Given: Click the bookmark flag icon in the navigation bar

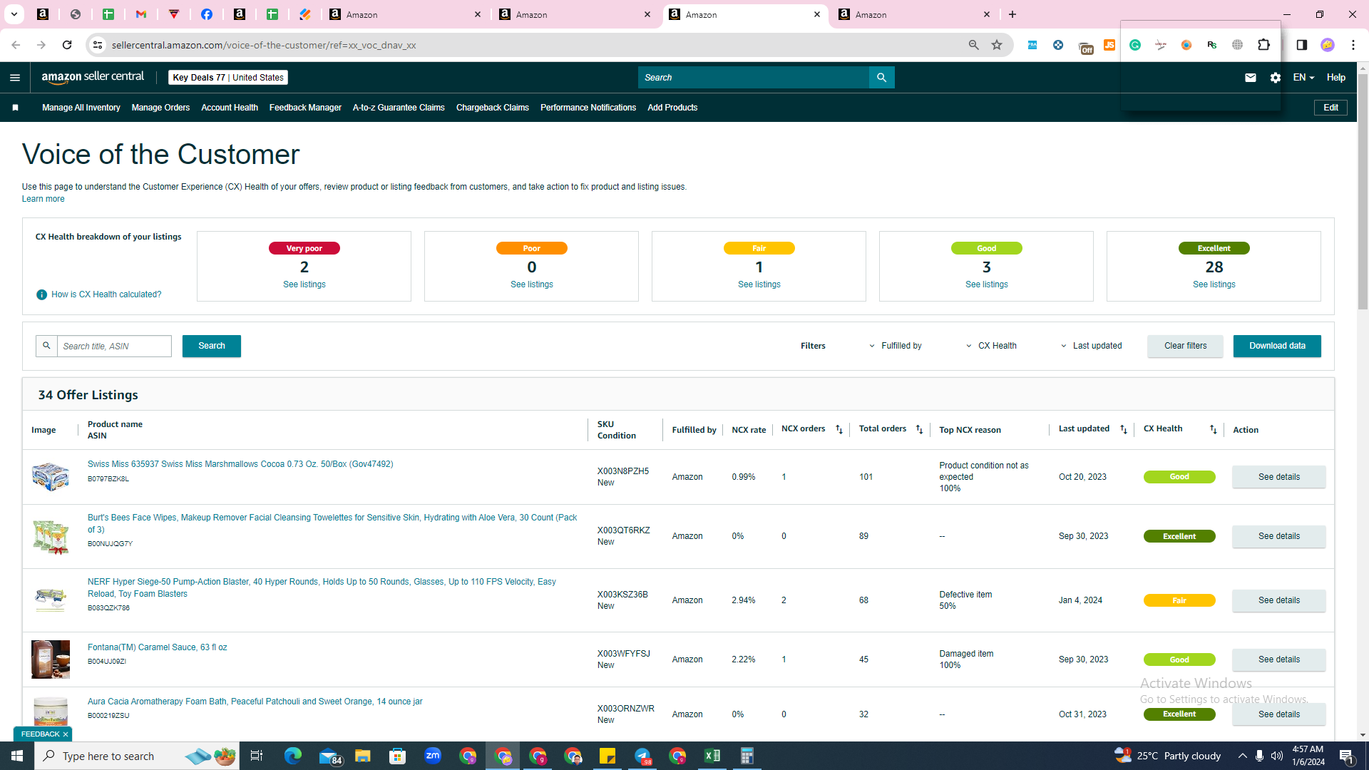Looking at the screenshot, I should click(15, 108).
